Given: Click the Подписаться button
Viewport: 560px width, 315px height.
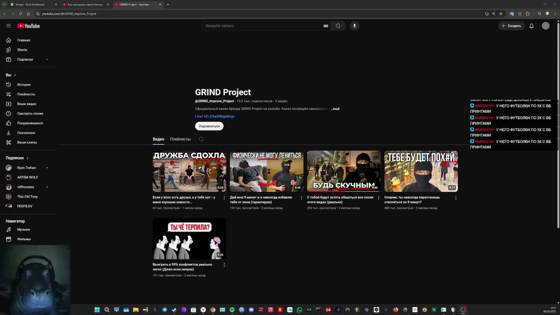Looking at the screenshot, I should point(209,126).
